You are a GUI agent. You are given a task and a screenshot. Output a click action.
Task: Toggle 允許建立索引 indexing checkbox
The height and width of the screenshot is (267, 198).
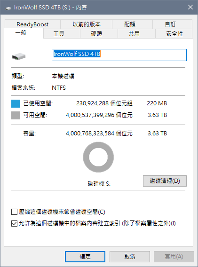pos(14,223)
